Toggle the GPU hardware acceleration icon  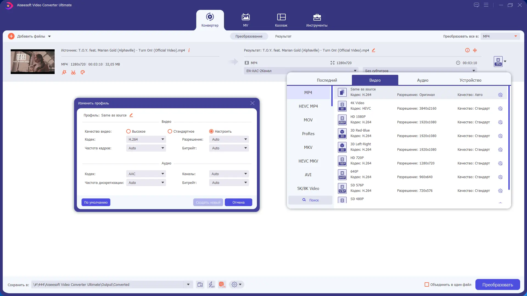[x=222, y=284]
